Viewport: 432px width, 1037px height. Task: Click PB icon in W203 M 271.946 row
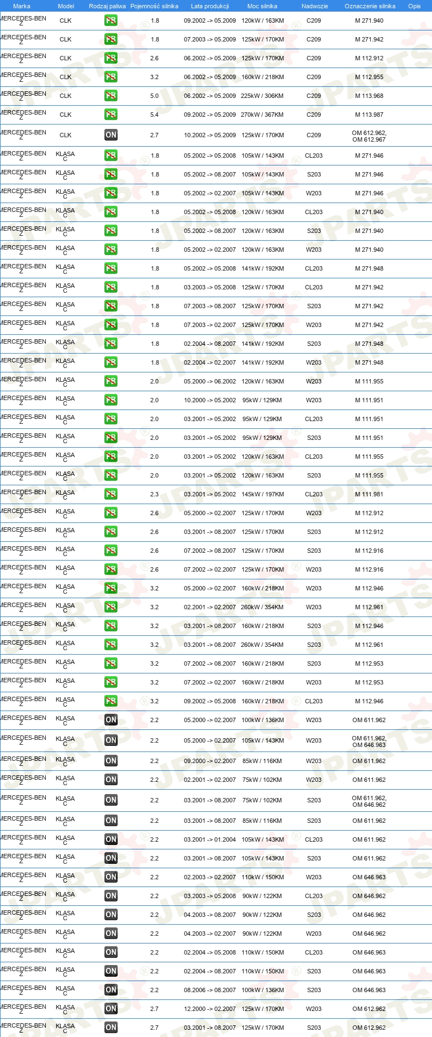(110, 193)
